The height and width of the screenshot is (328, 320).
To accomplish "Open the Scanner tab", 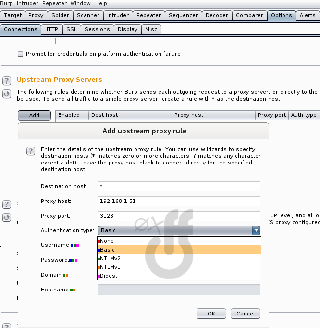I will click(88, 15).
